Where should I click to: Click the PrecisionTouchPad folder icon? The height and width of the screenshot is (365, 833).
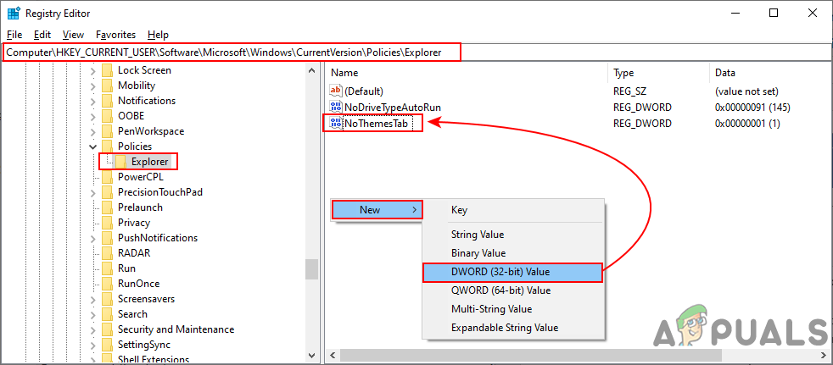108,192
